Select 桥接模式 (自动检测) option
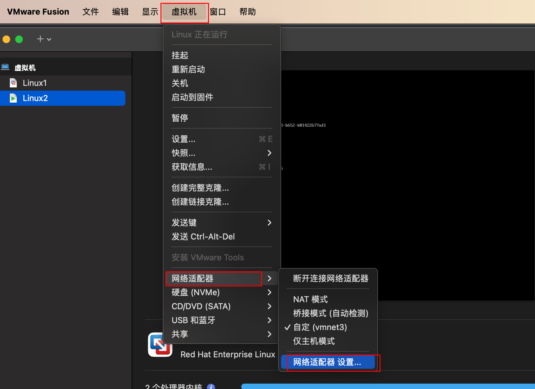This screenshot has width=535, height=389. coord(328,313)
